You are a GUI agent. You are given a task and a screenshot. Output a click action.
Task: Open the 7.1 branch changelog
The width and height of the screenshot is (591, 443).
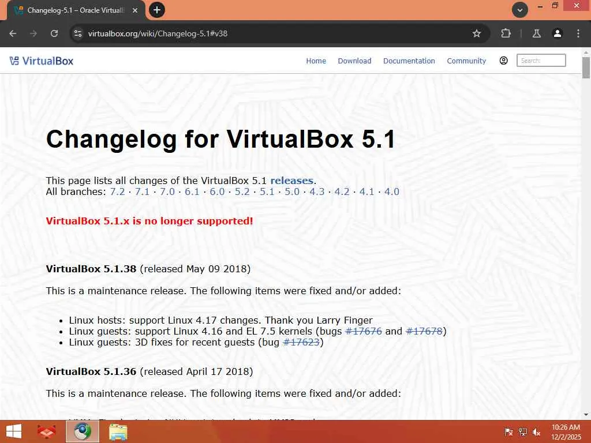click(142, 192)
